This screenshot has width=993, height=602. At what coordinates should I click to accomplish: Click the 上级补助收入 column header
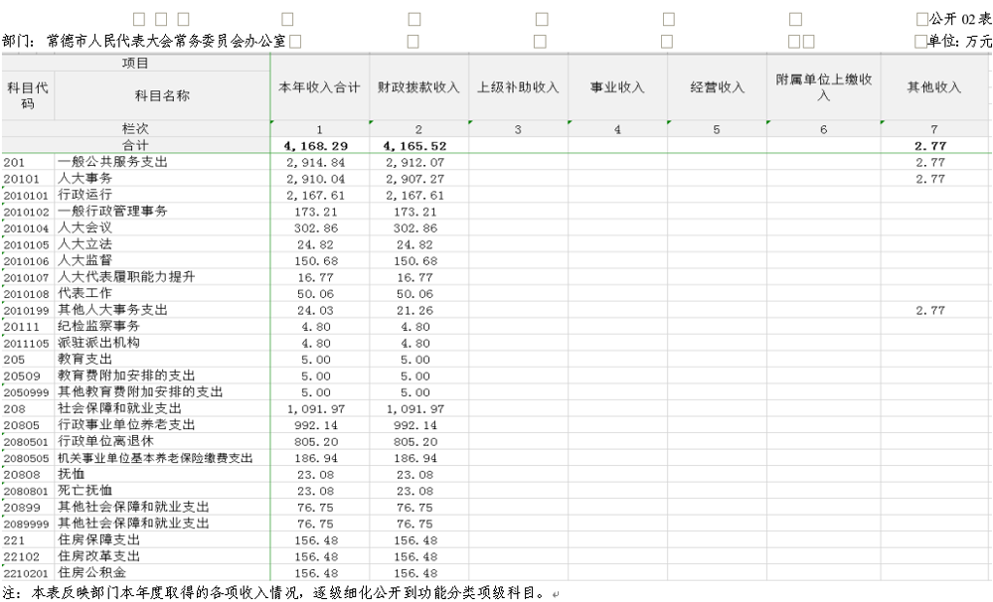[x=518, y=87]
